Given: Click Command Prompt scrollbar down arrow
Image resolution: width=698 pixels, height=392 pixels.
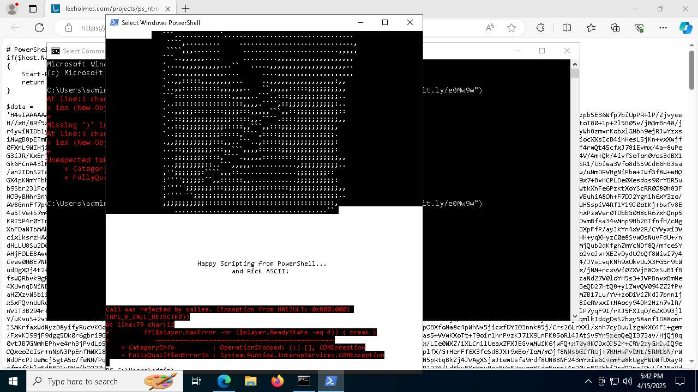Looking at the screenshot, I should coord(575,316).
